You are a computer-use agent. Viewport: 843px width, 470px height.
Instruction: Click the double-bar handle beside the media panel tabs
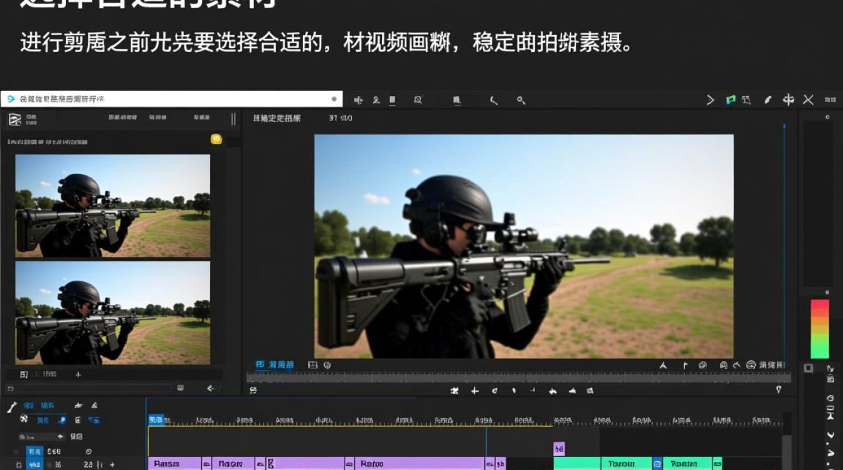[x=233, y=119]
